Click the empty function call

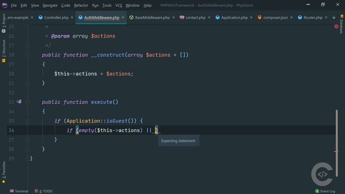86,130
